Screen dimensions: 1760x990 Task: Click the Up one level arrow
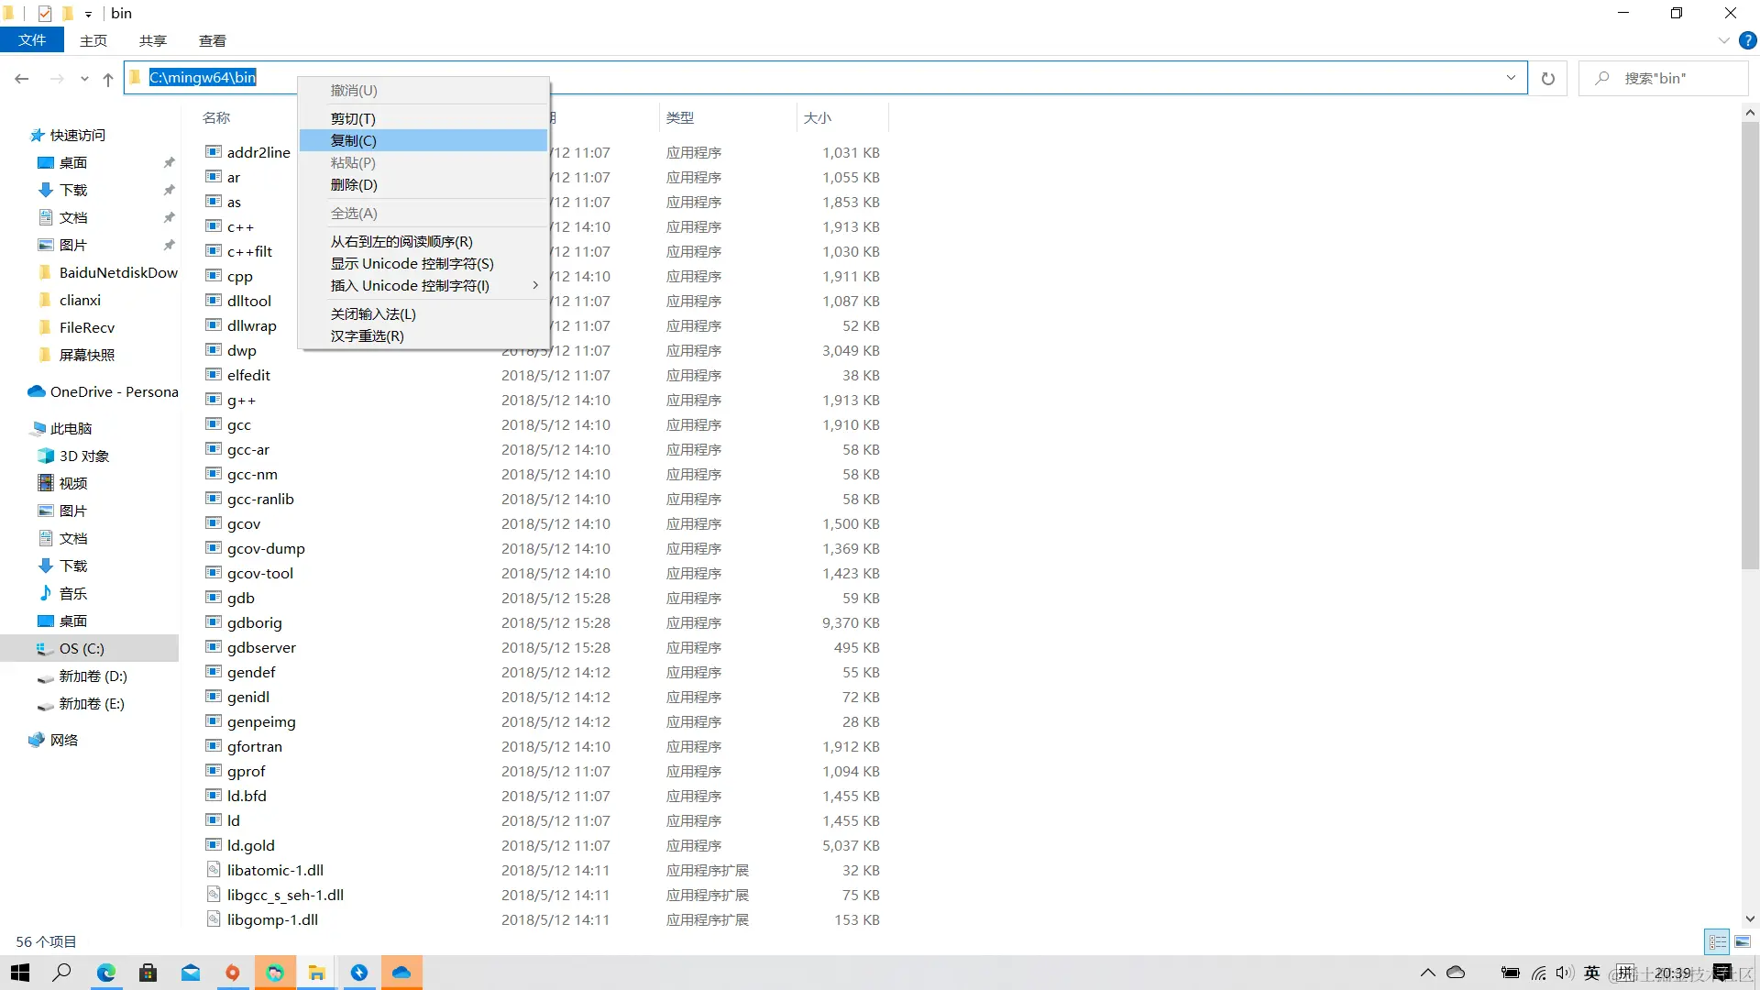(108, 80)
